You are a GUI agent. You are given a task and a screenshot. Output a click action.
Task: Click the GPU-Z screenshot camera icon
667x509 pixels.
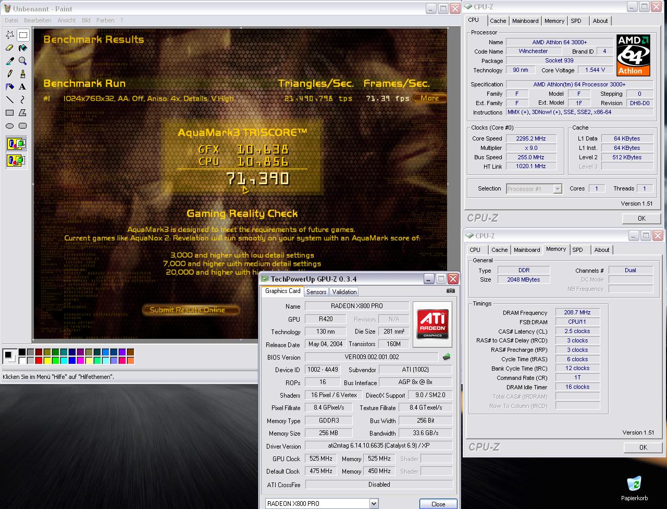pos(450,291)
